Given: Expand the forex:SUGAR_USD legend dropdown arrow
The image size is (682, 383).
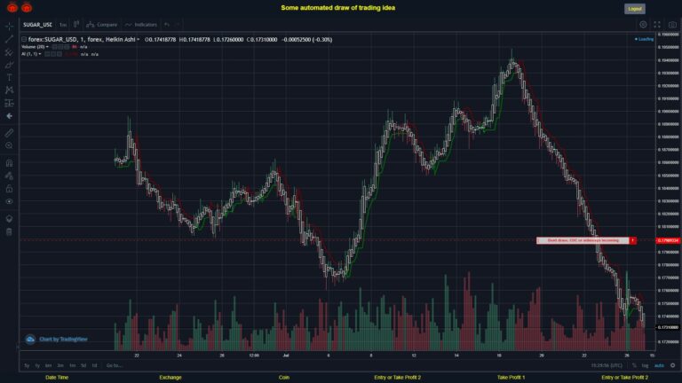Looking at the screenshot, I should click(139, 40).
